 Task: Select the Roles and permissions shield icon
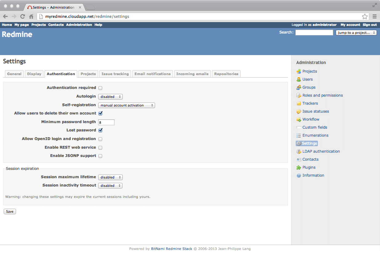pos(298,95)
